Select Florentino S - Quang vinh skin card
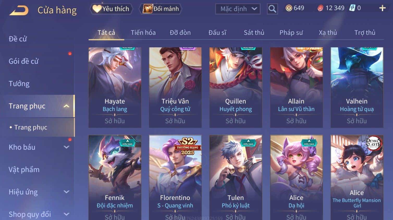 175,177
